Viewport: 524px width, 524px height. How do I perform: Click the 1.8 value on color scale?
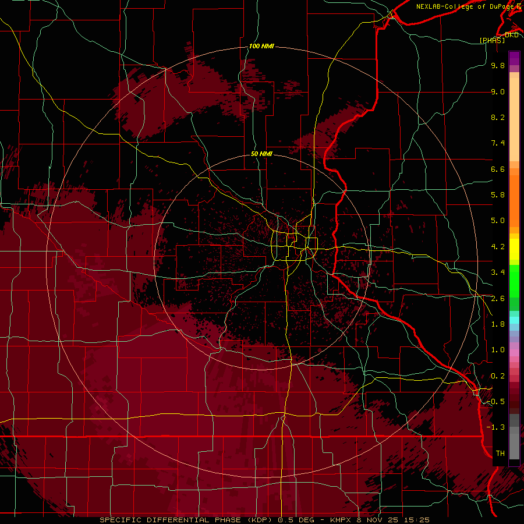[498, 324]
